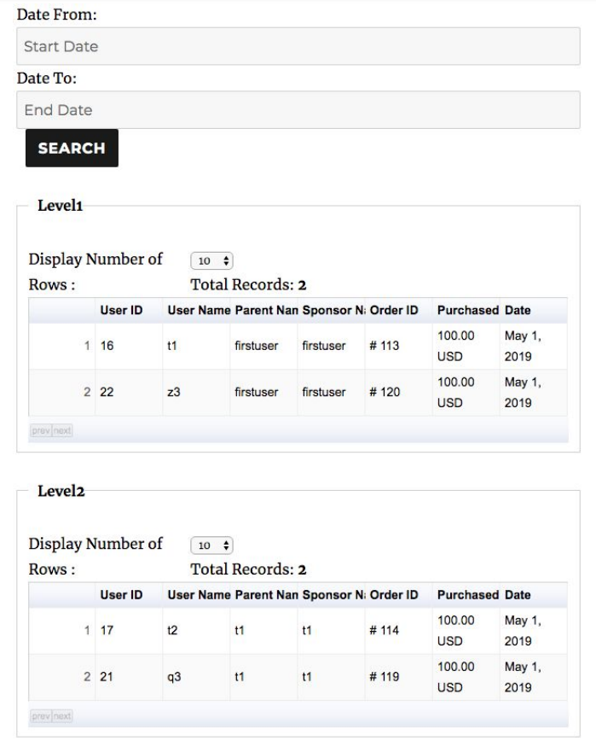Open the Level1 rows-per-page dropdown
This screenshot has width=596, height=747.
pyautogui.click(x=211, y=260)
